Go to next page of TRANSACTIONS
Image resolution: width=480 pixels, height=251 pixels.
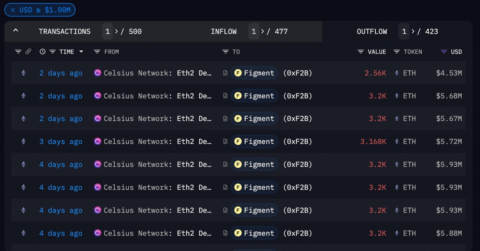click(x=117, y=32)
